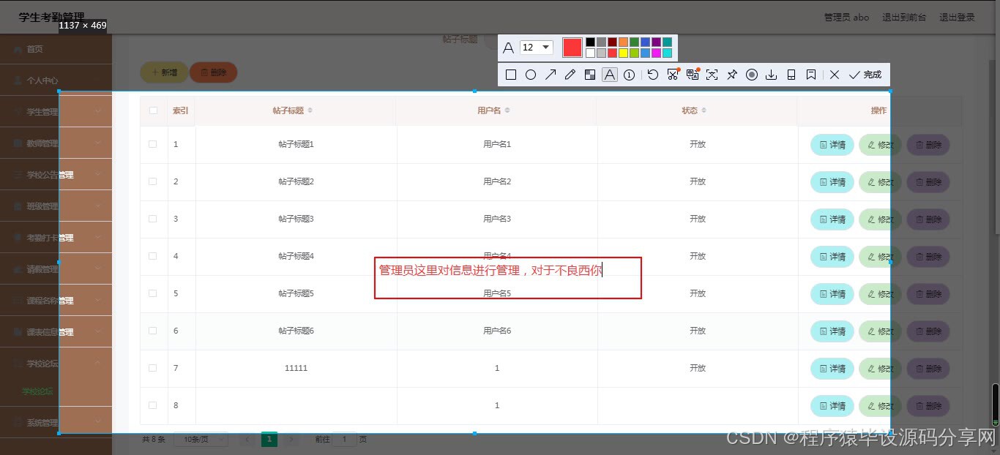This screenshot has width=1000, height=455.
Task: Pick the yellow color swatch
Action: pyautogui.click(x=623, y=53)
